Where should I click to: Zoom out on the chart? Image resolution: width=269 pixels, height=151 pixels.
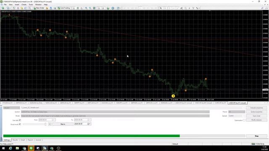90,8
